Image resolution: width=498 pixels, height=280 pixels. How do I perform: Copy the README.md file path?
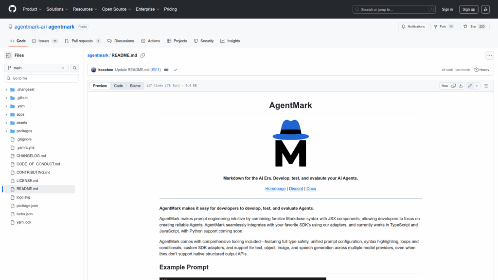(x=143, y=55)
